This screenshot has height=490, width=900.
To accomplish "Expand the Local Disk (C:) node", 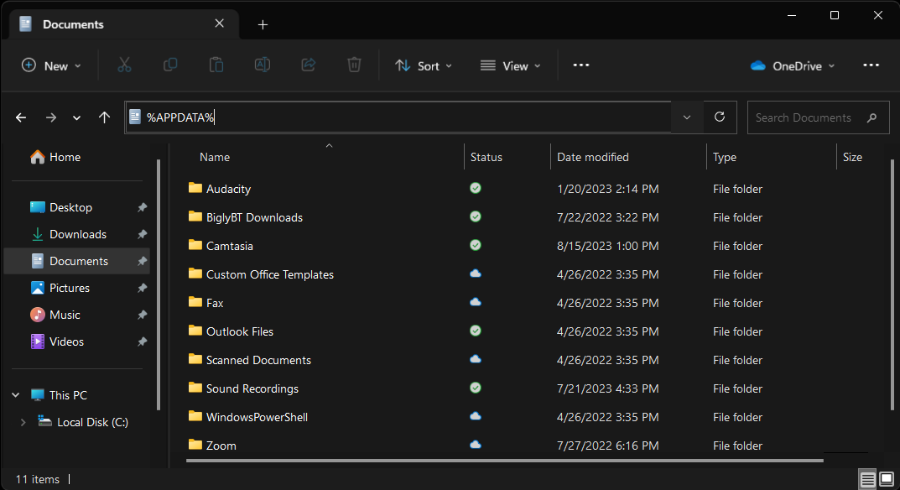I will click(x=23, y=422).
